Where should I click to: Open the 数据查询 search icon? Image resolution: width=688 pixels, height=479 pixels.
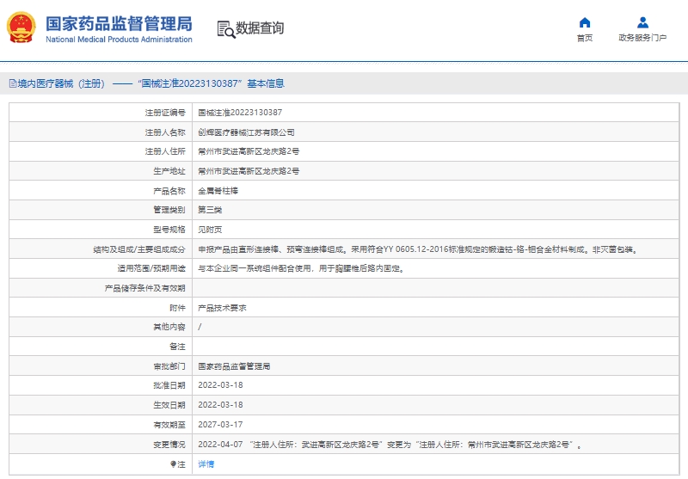coord(226,29)
